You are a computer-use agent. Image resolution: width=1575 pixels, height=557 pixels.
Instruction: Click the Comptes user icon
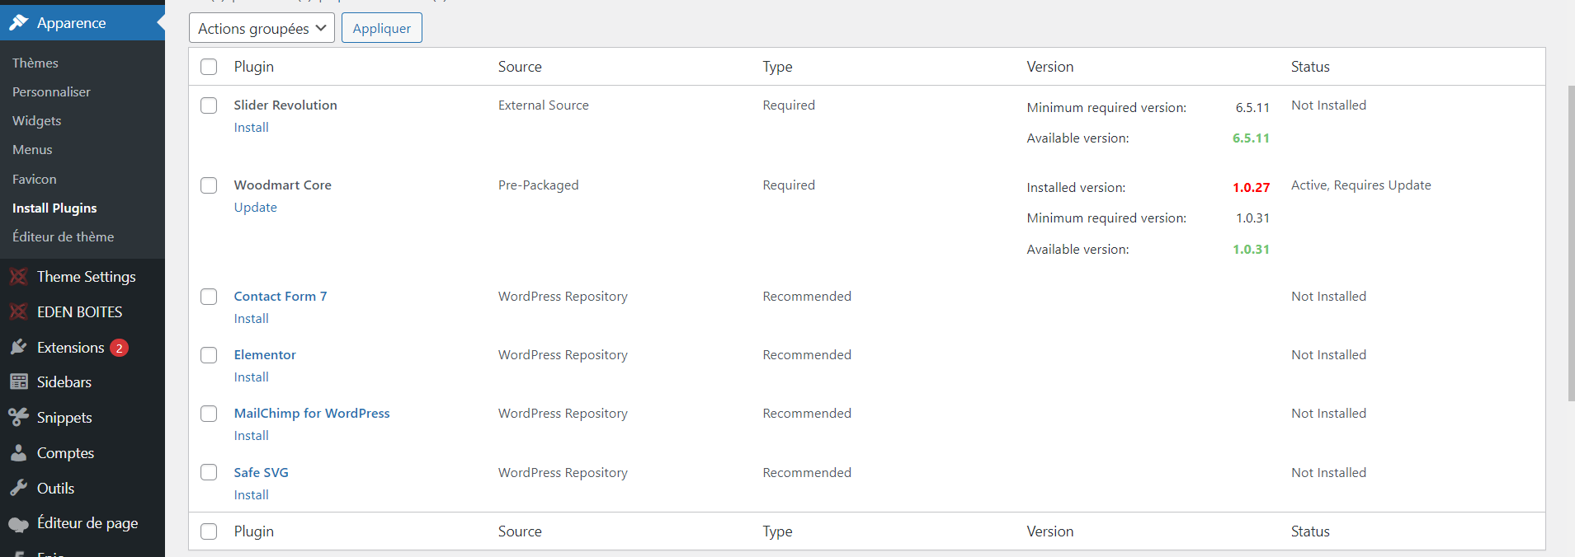pos(19,453)
